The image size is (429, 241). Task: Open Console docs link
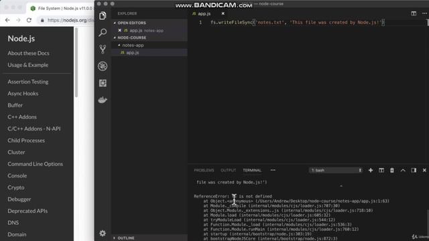point(17,175)
